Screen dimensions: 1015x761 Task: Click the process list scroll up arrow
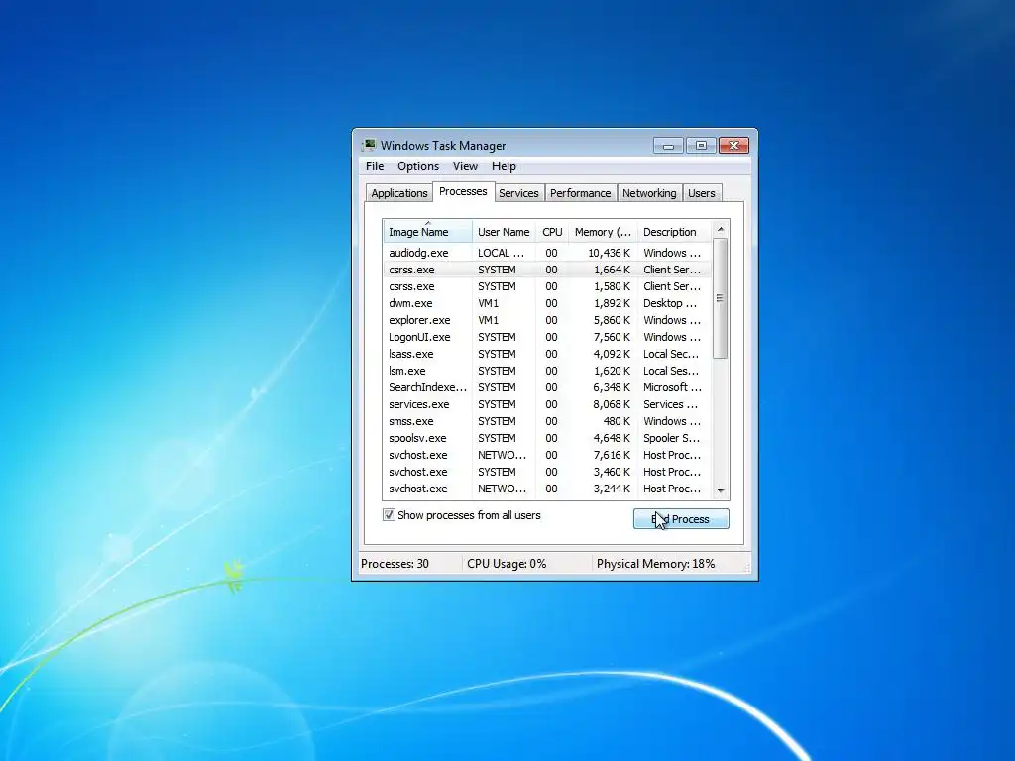(x=721, y=229)
